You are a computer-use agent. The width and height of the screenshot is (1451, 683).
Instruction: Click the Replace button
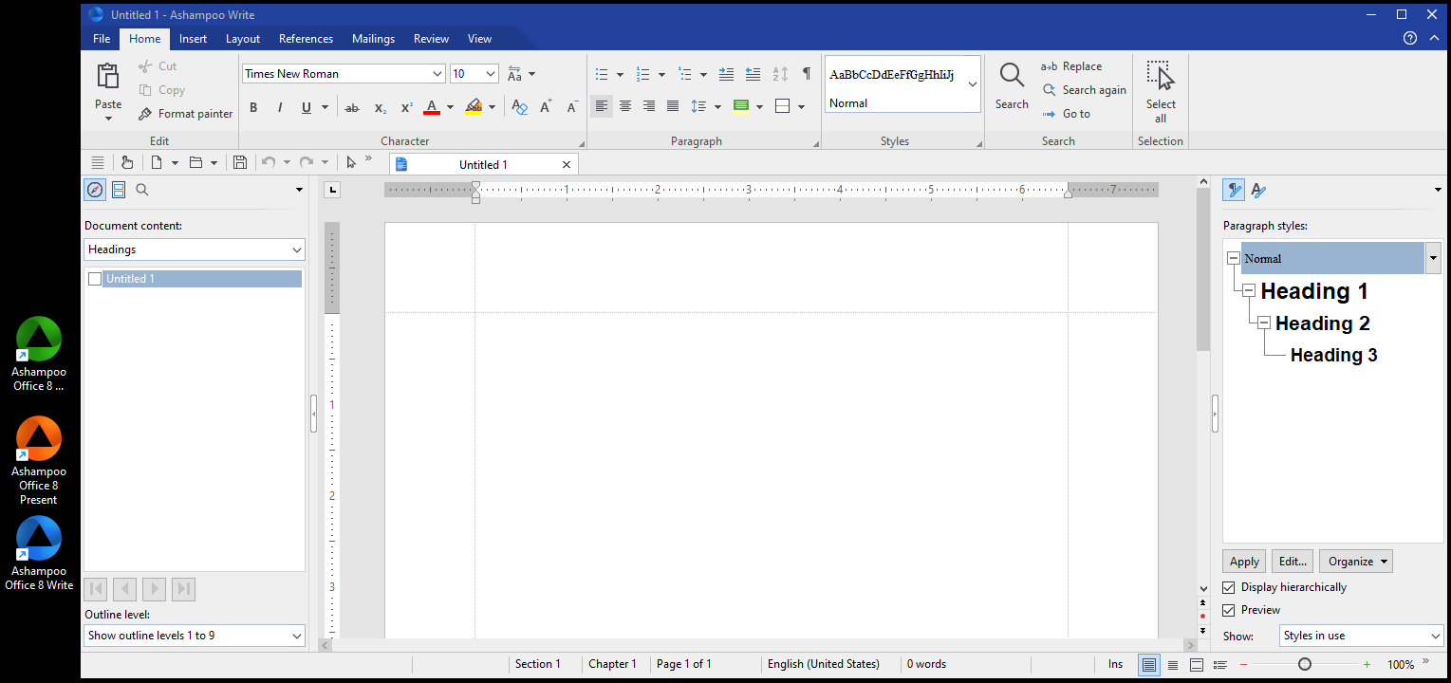coord(1071,66)
